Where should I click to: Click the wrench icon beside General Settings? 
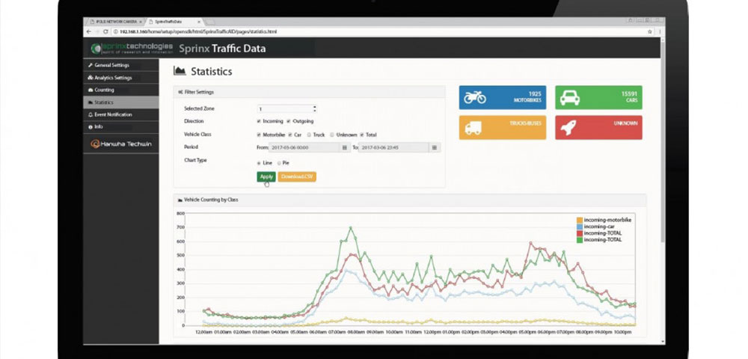(x=91, y=65)
